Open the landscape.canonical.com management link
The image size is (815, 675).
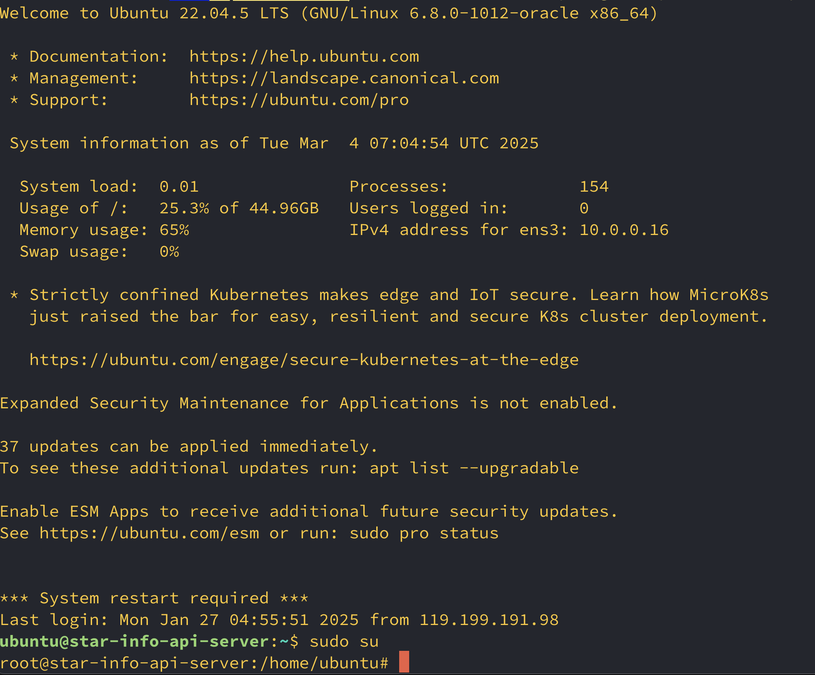click(344, 78)
